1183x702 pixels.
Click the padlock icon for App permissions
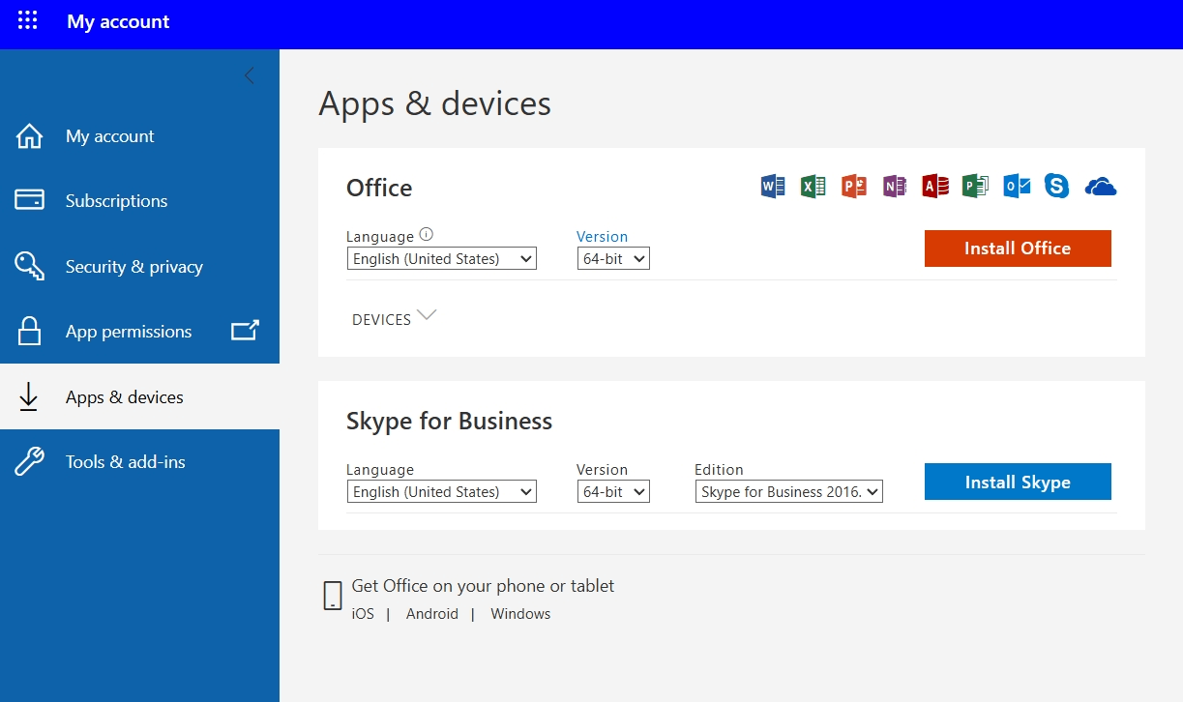[30, 332]
